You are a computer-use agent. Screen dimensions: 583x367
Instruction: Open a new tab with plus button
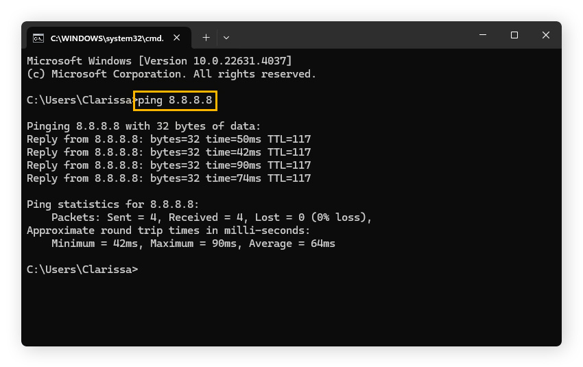pyautogui.click(x=206, y=38)
